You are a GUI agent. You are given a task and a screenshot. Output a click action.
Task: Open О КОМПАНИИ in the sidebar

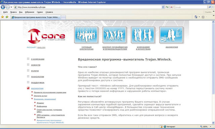pyautogui.click(x=38, y=59)
